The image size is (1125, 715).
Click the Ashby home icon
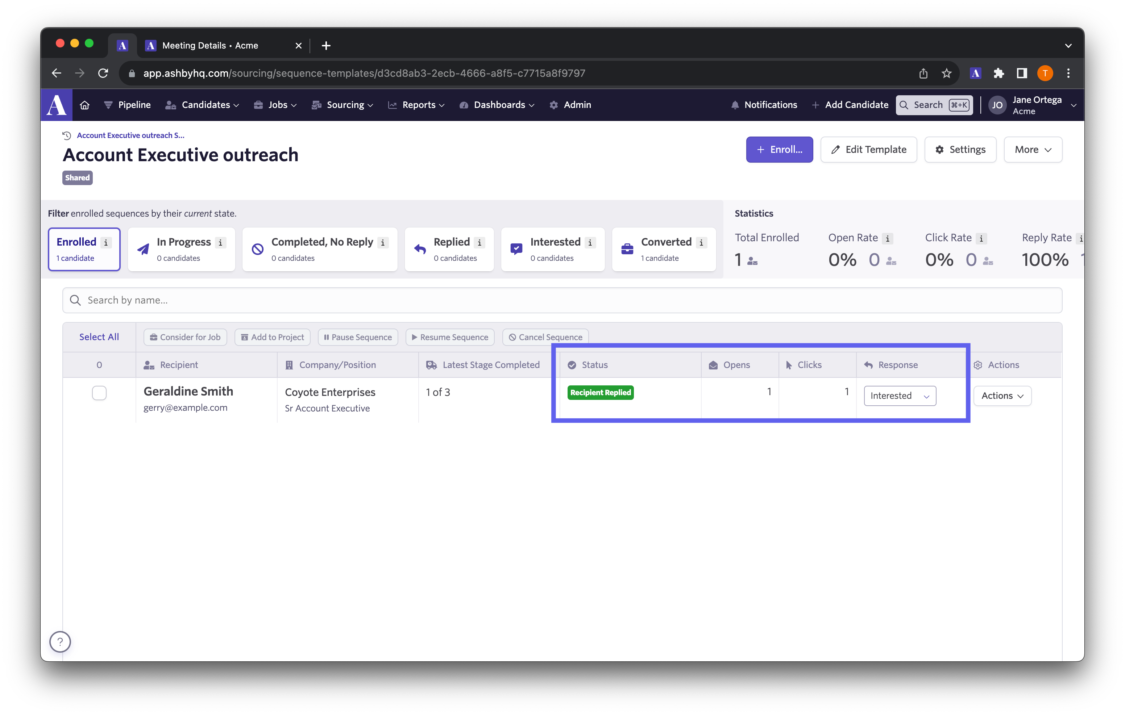click(x=84, y=105)
